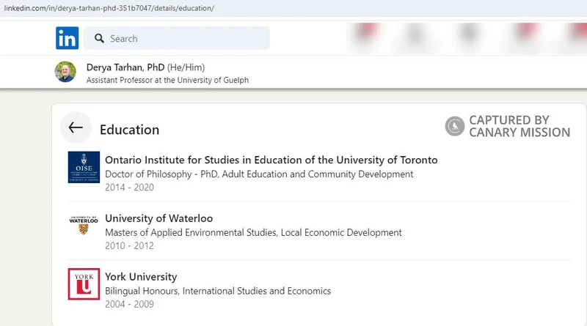This screenshot has width=587, height=326.
Task: Open the OISE school logo
Action: pyautogui.click(x=84, y=167)
